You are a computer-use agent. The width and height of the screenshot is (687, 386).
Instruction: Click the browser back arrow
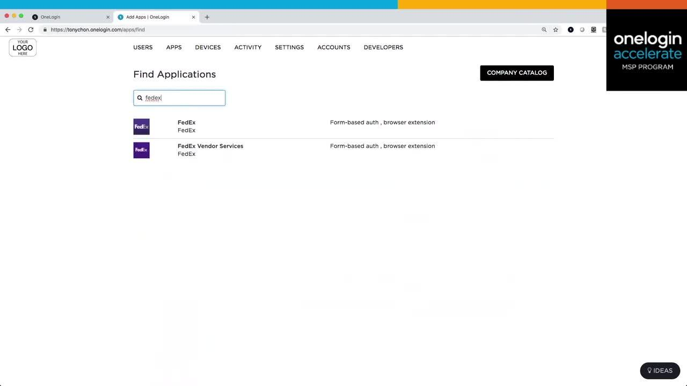[8, 30]
